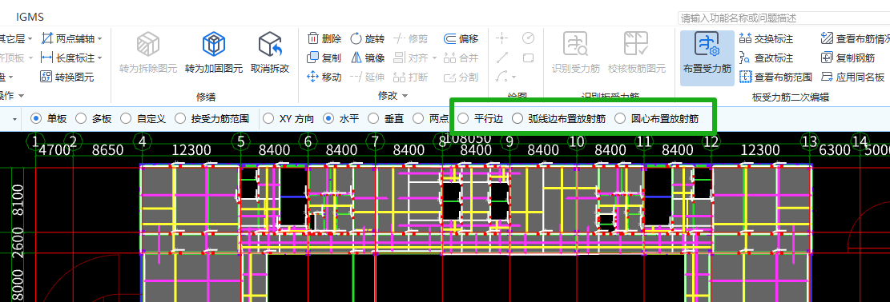Open 查看布筋范围 tool

click(x=776, y=77)
